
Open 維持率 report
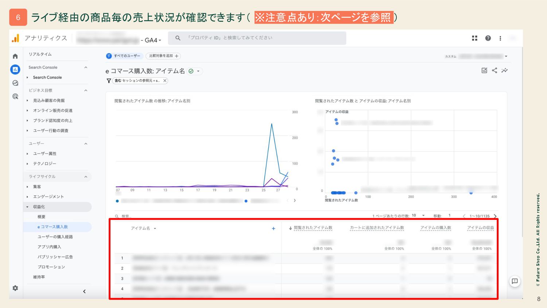[x=39, y=277]
